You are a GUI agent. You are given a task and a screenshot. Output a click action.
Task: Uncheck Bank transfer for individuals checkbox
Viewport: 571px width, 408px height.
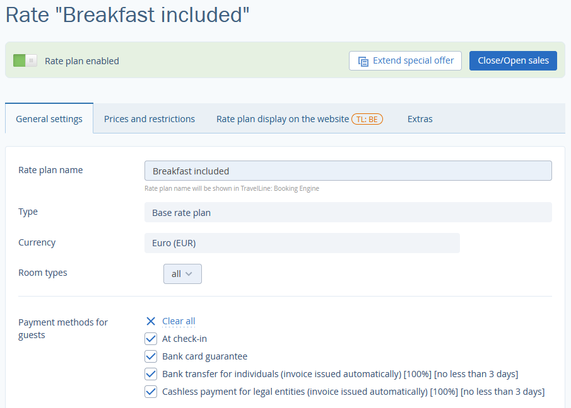tap(151, 374)
